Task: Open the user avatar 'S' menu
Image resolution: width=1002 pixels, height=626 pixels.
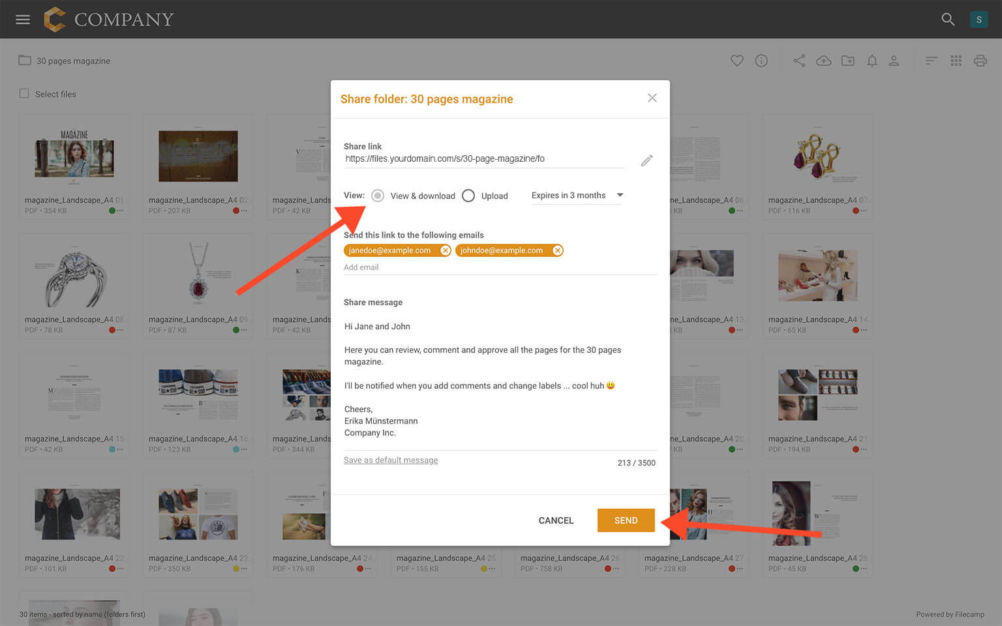Action: tap(979, 20)
